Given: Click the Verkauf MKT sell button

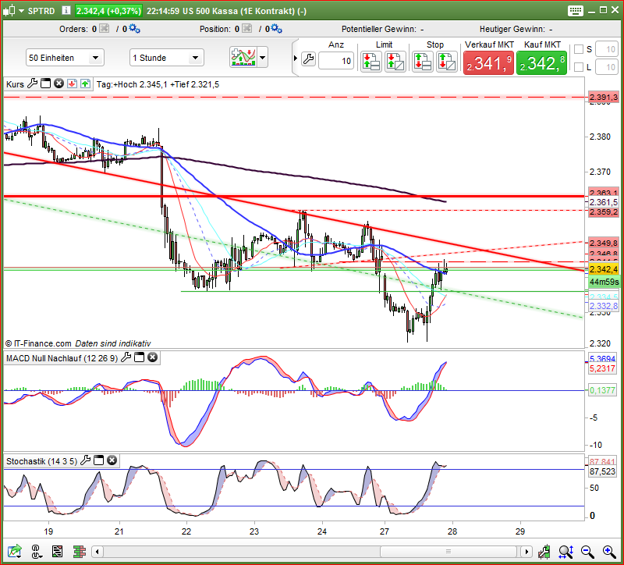Looking at the screenshot, I should [489, 63].
